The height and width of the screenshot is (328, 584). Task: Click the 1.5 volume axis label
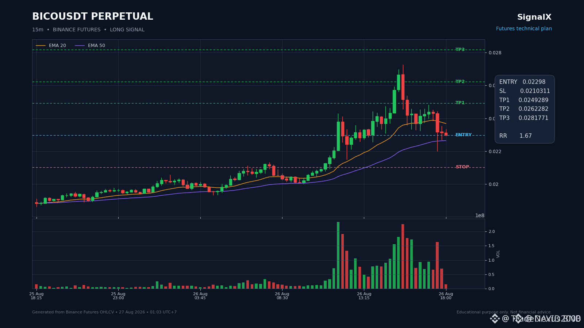point(492,246)
